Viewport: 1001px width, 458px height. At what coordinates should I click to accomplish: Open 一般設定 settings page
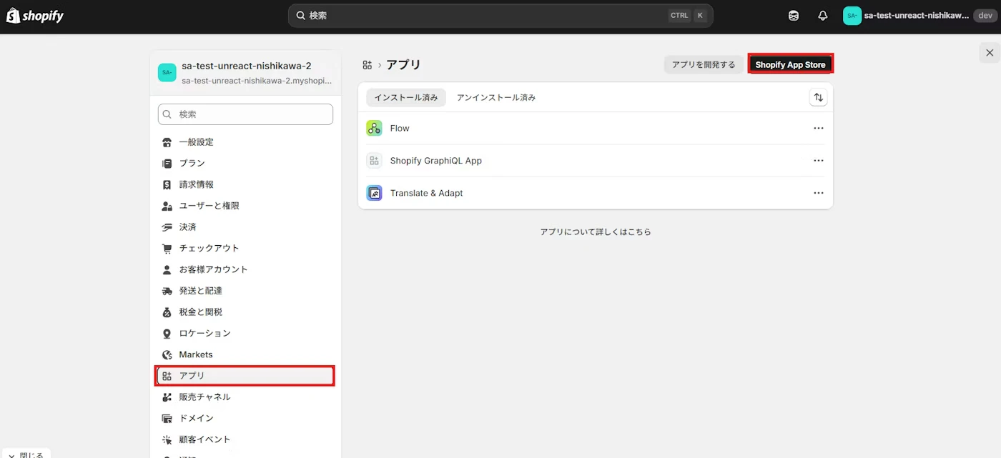(x=245, y=142)
